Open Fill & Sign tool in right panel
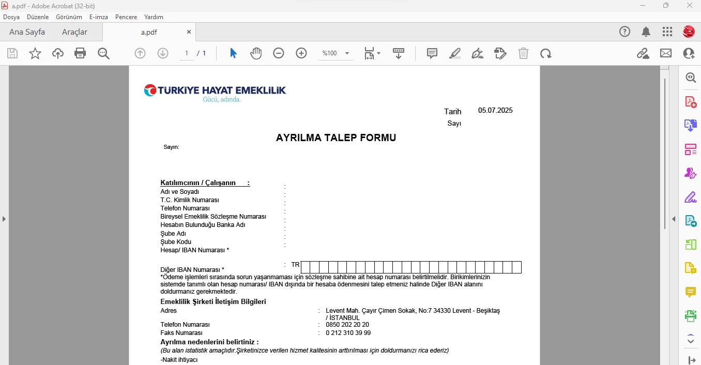The height and width of the screenshot is (365, 701). [691, 197]
